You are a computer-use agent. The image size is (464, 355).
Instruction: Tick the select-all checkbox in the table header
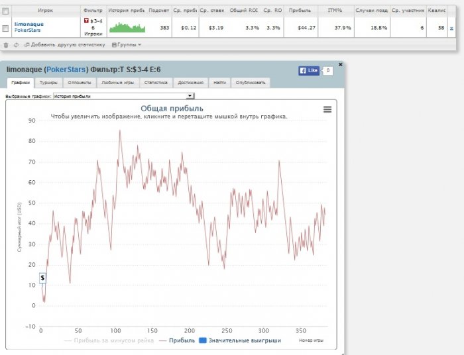pyautogui.click(x=6, y=11)
